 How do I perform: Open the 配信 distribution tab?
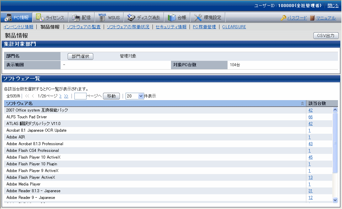click(x=81, y=17)
